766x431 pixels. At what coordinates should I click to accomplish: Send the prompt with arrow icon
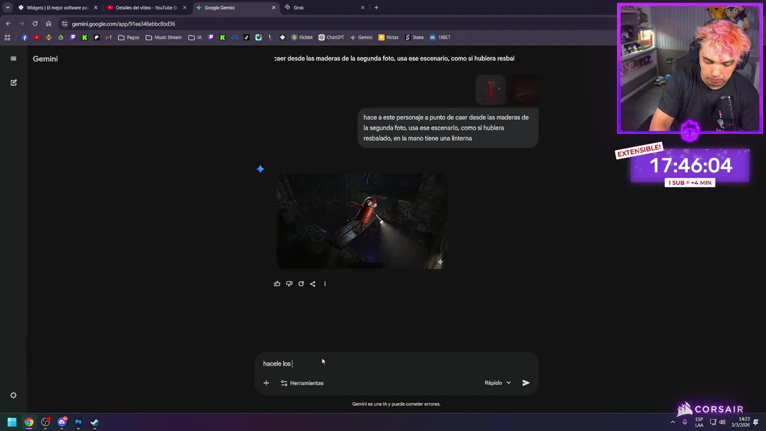pos(526,383)
